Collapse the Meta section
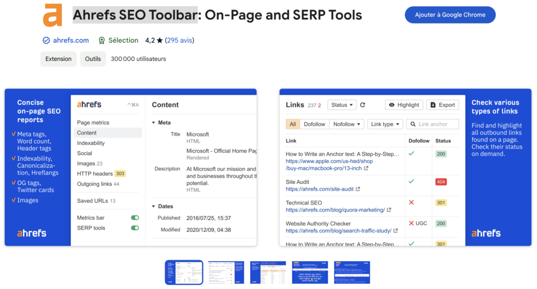This screenshot has height=289, width=537. click(154, 123)
